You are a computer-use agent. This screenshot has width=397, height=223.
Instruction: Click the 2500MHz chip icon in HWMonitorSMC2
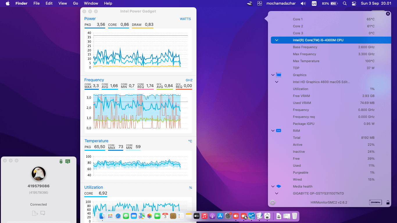tap(375, 202)
